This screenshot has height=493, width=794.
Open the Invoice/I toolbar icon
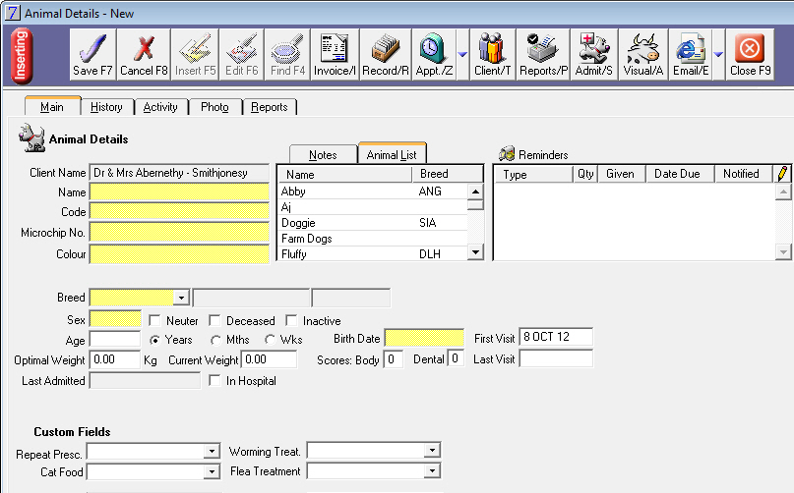(335, 55)
